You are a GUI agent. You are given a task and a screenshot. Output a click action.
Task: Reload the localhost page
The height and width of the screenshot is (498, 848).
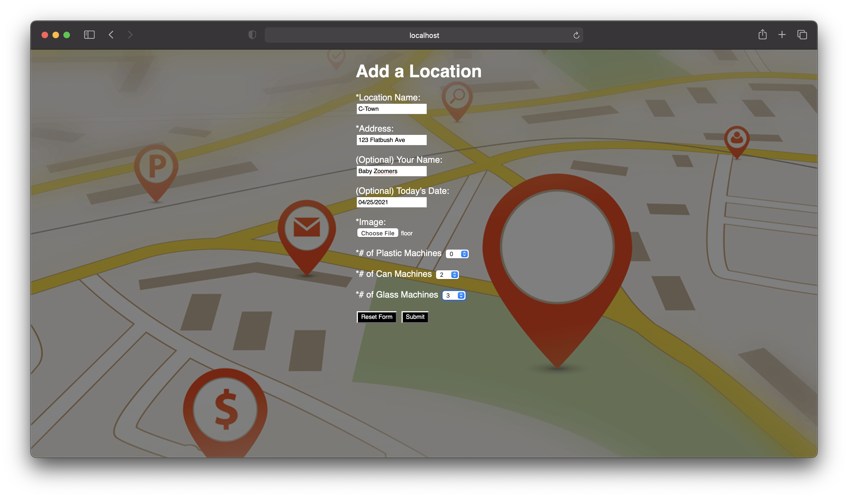tap(576, 35)
